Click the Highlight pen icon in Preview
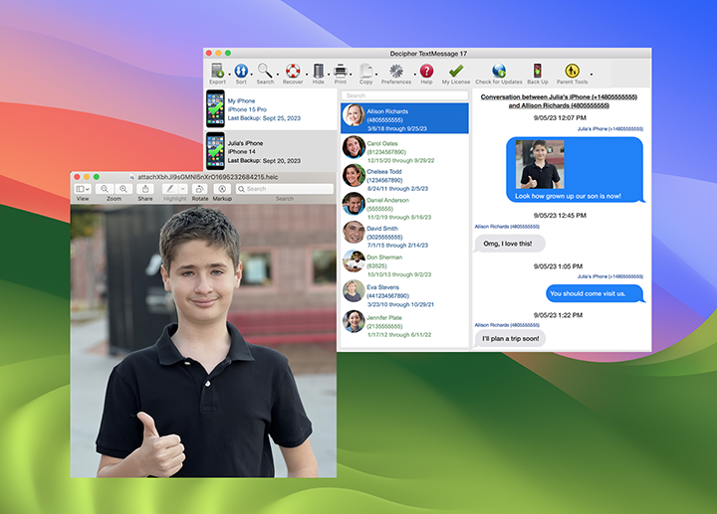 (x=169, y=189)
